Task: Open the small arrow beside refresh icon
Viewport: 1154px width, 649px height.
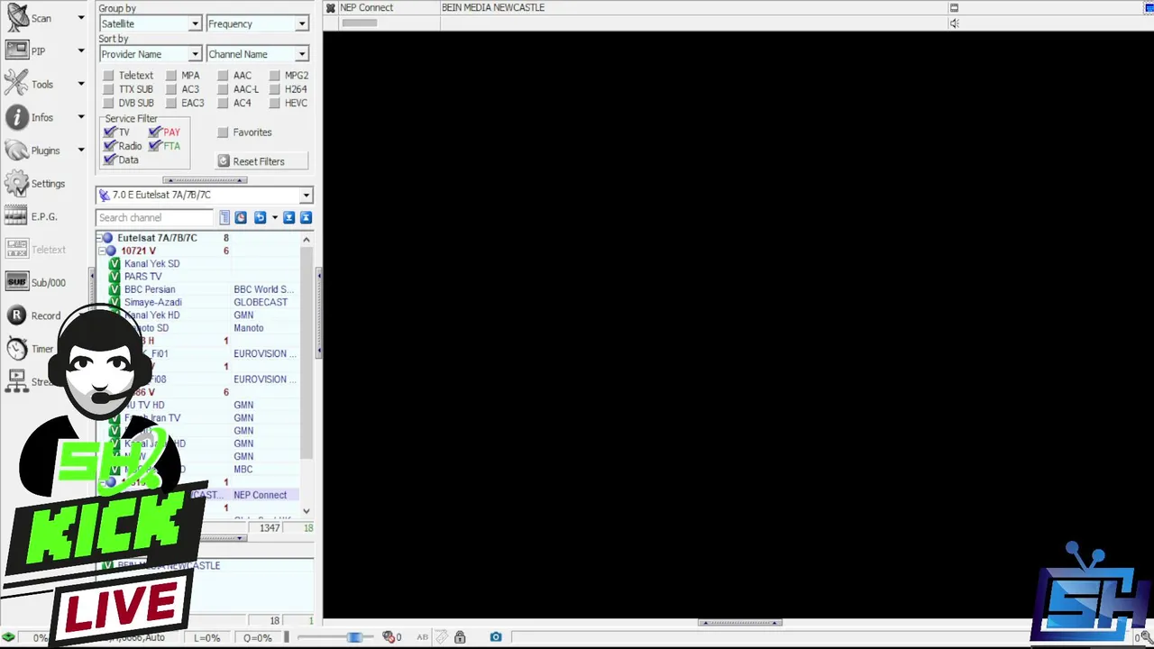Action: [x=275, y=217]
